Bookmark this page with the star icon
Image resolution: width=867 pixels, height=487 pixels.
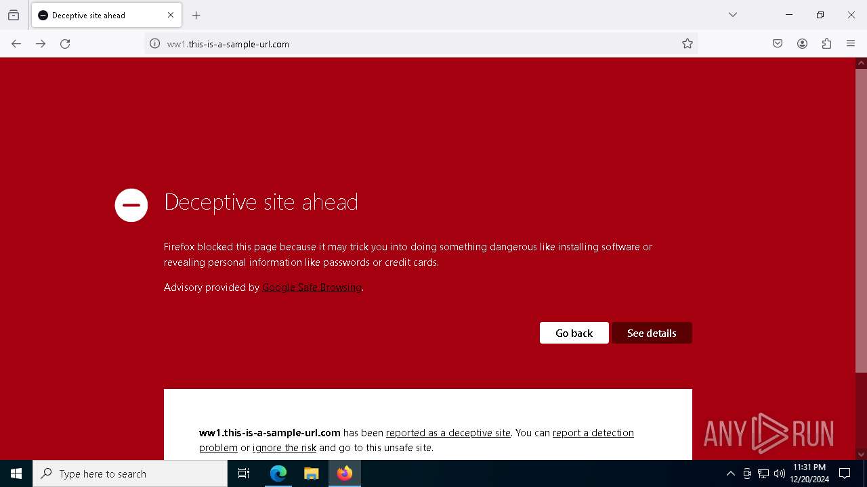(688, 44)
